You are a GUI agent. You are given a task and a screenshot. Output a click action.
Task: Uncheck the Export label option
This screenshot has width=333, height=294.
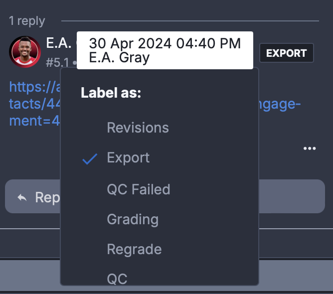128,158
